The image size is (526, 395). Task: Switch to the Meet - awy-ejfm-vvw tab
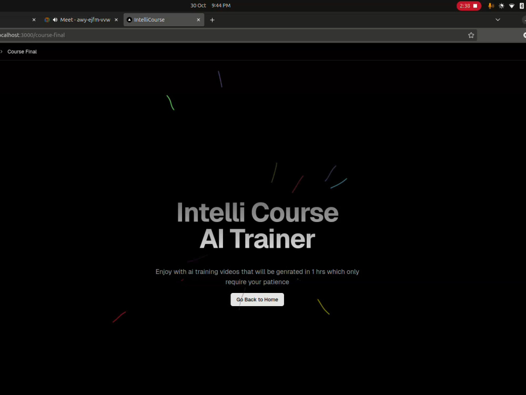pyautogui.click(x=81, y=20)
